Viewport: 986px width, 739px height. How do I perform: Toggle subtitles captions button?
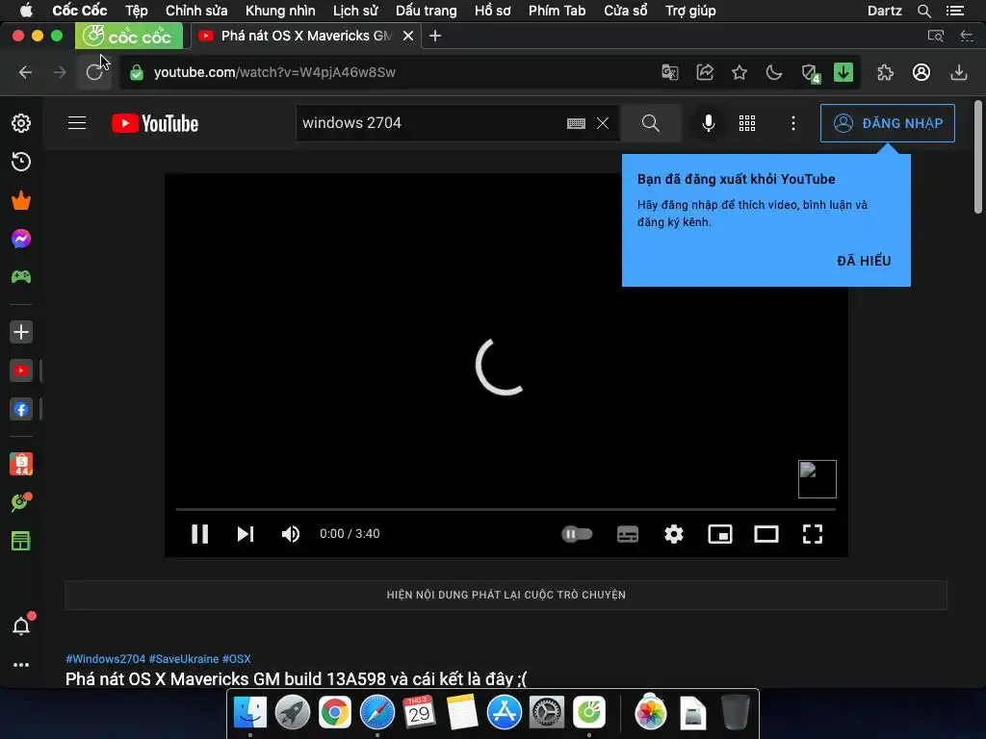(x=628, y=534)
